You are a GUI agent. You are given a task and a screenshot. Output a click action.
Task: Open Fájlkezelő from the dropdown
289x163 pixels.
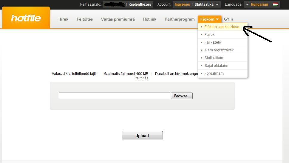222,42
